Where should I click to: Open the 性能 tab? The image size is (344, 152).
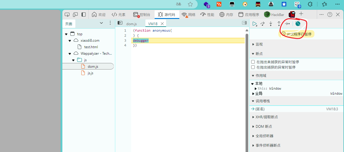point(207,15)
